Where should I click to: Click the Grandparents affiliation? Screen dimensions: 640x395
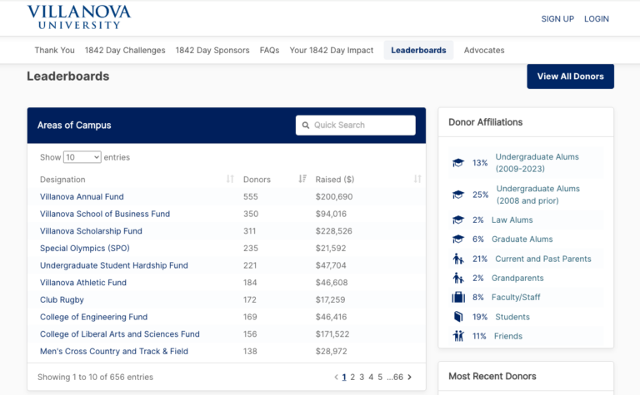(x=517, y=278)
